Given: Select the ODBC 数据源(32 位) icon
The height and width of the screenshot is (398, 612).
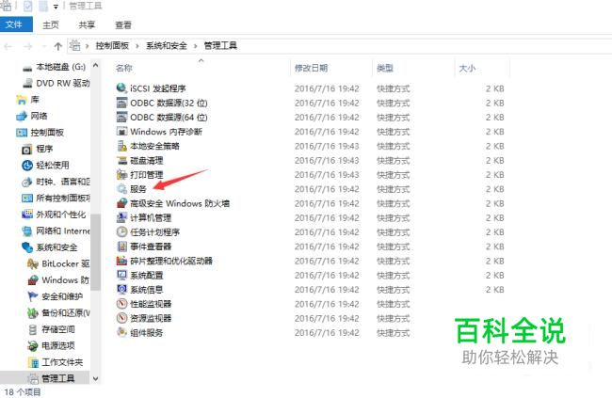Looking at the screenshot, I should [121, 103].
